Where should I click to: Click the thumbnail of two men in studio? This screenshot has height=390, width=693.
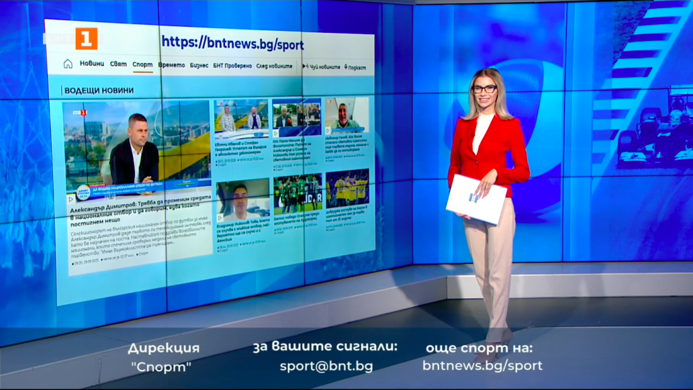(x=241, y=120)
